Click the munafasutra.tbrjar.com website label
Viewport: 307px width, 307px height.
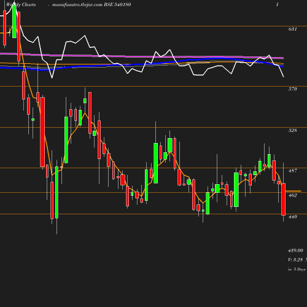[77, 5]
